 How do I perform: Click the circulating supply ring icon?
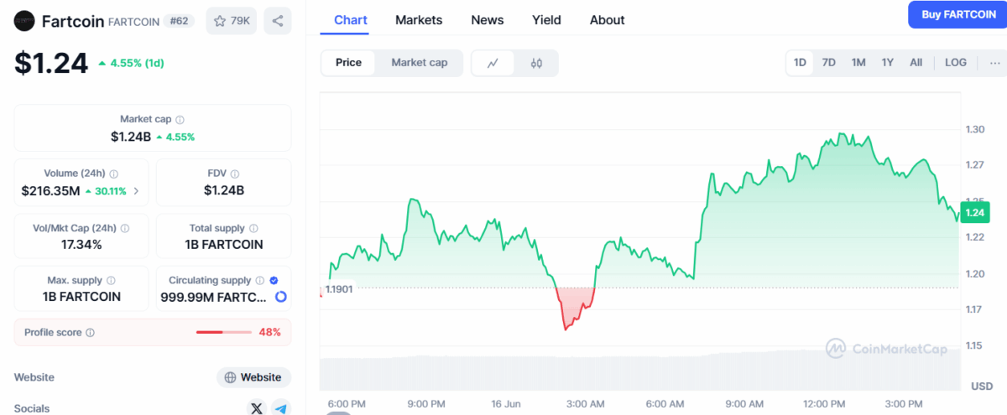(281, 297)
